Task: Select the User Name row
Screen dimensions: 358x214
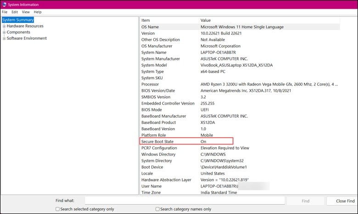Action: (240, 186)
